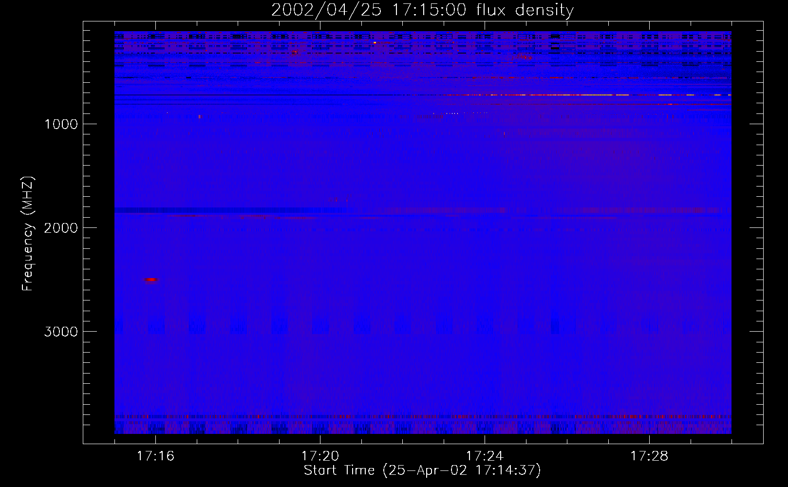Click the 'Start Time (25-Apr-02 17:14:37)' label
788x487 pixels.
(x=422, y=470)
